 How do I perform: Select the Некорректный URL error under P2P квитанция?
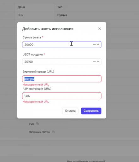36,102
